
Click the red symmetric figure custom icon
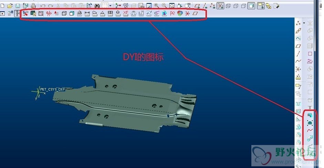pyautogui.click(x=49, y=14)
